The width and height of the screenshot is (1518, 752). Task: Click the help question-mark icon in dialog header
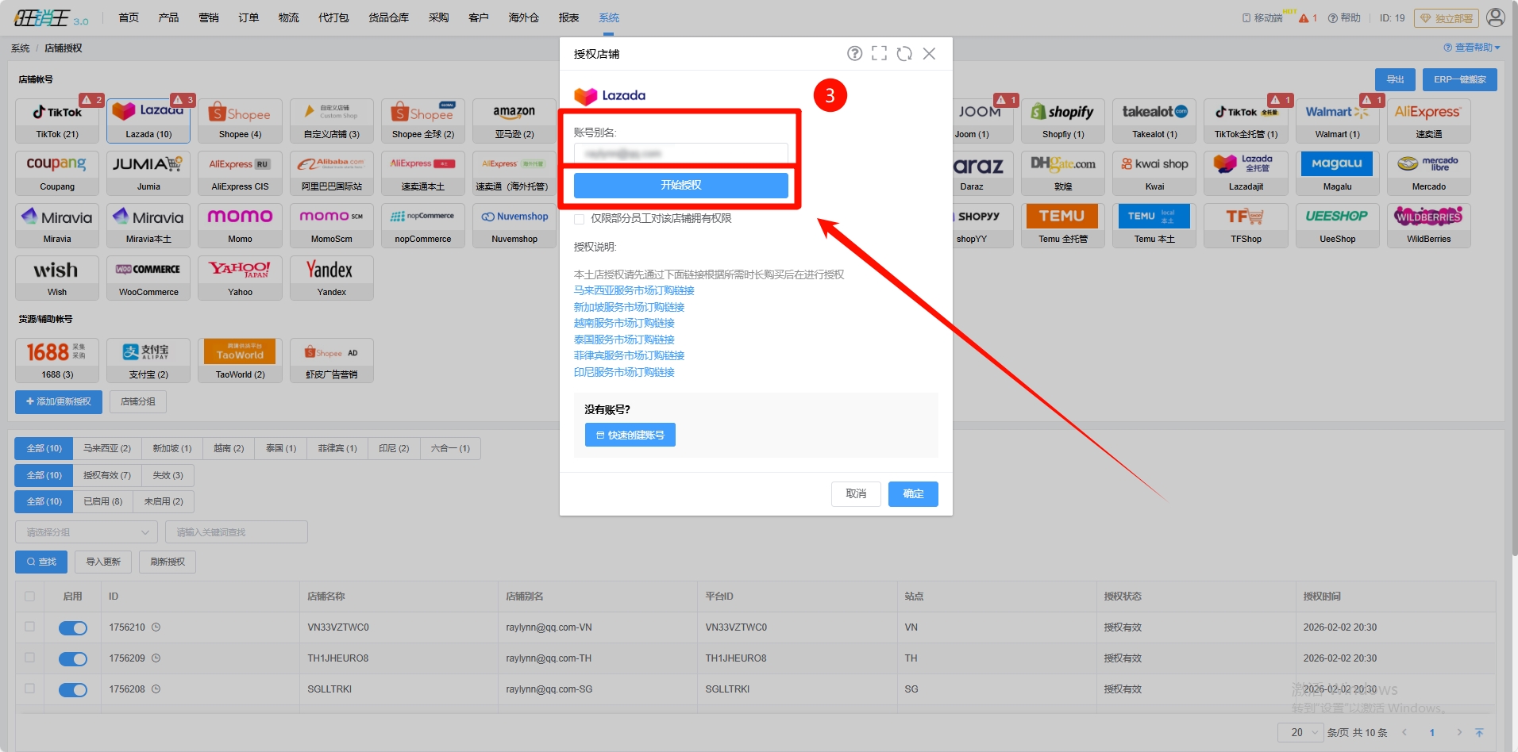point(854,53)
